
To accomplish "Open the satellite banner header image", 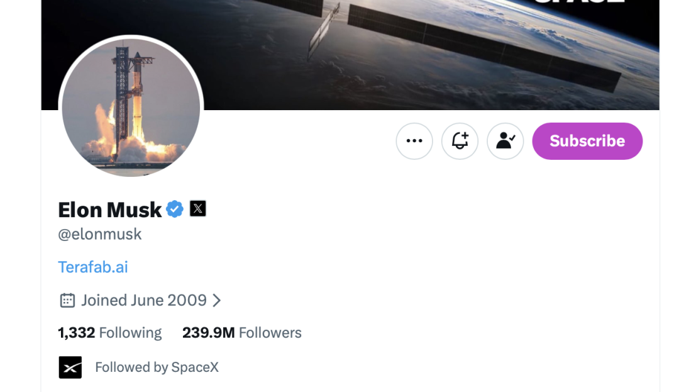I will (350, 55).
